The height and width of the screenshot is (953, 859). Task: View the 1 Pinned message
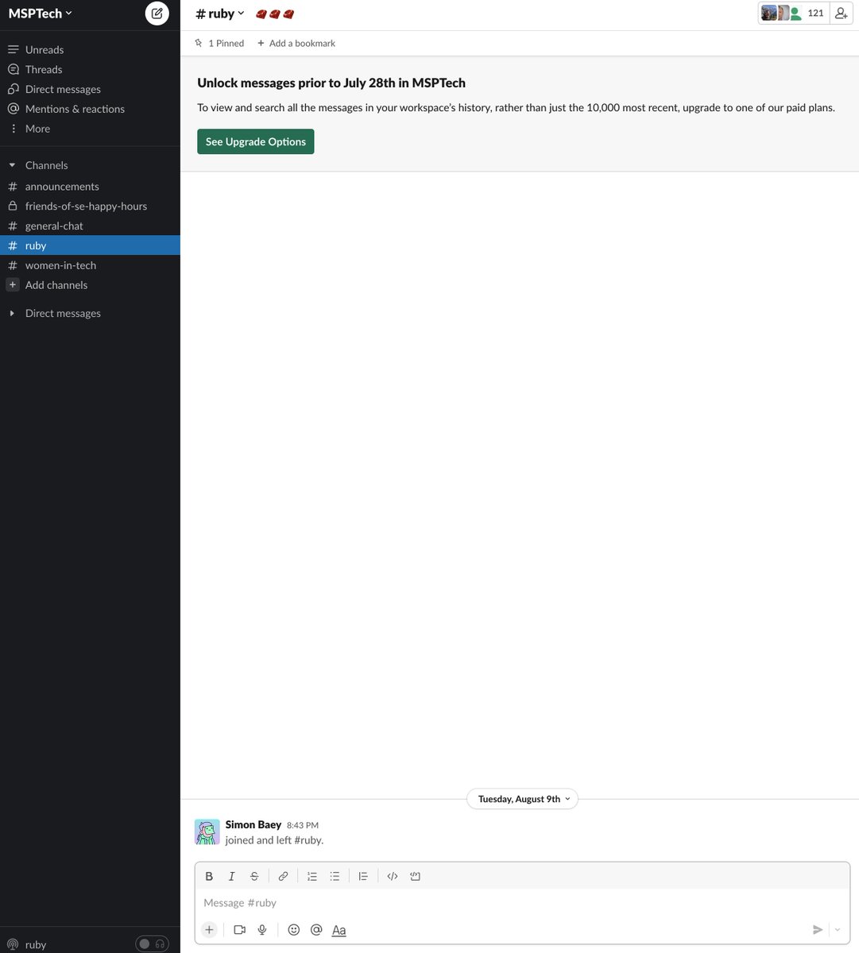coord(219,43)
